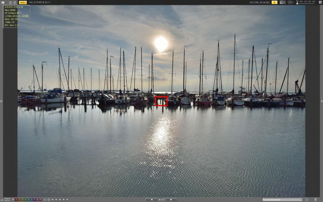
Task: Click the image counter field
Action: [161, 200]
